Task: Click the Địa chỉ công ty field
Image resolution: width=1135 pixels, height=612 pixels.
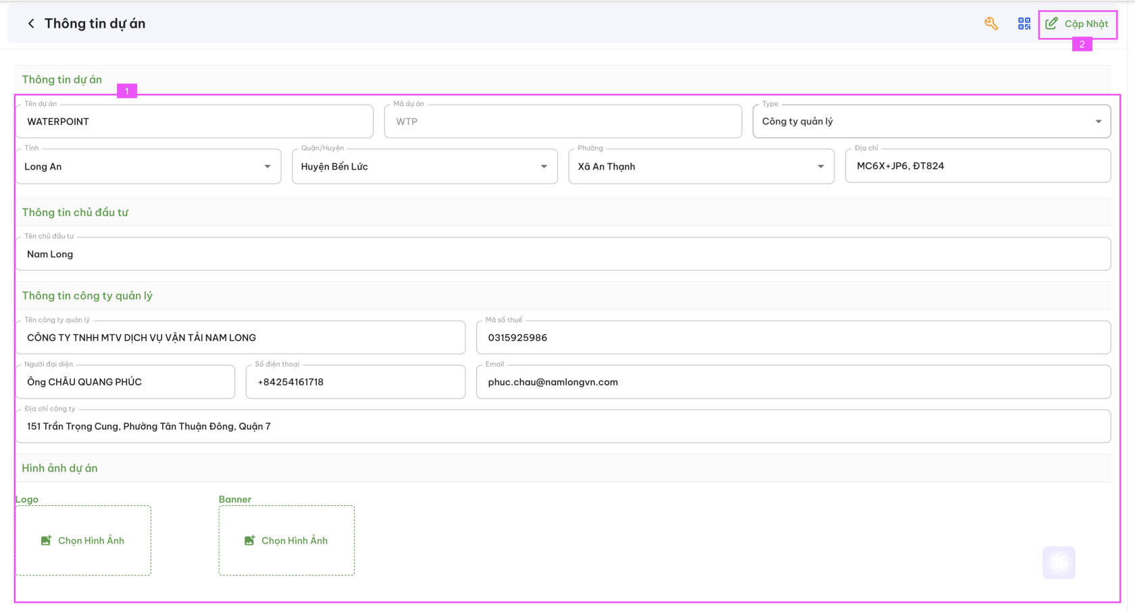Action: [x=563, y=426]
